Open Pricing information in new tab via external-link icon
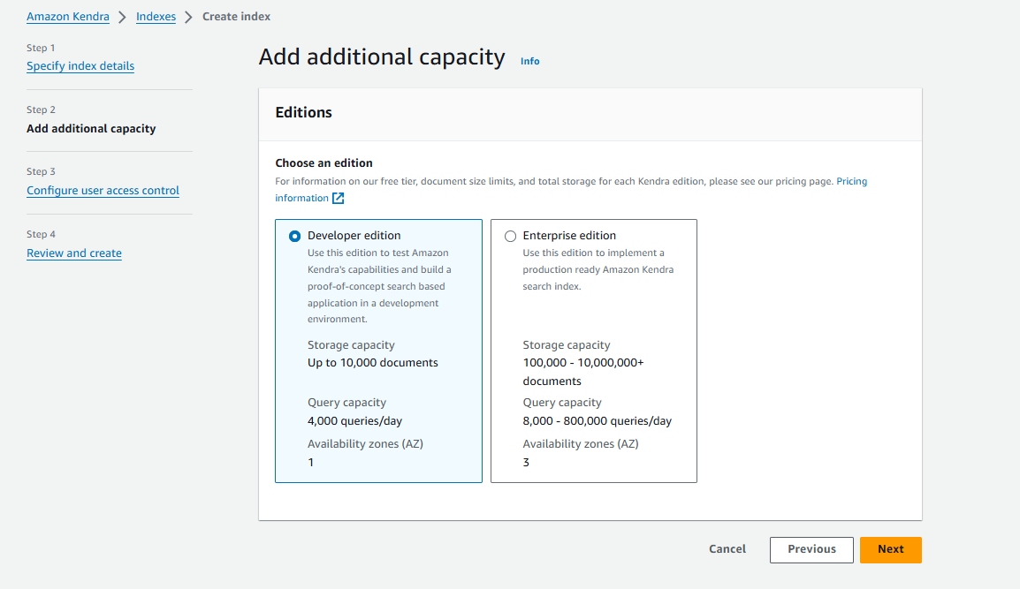Image resolution: width=1020 pixels, height=589 pixels. point(338,198)
